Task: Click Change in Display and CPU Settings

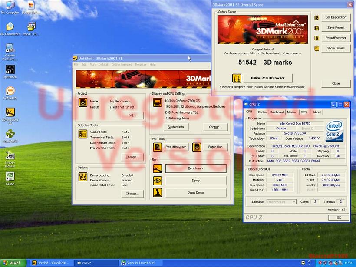Action: [x=215, y=127]
